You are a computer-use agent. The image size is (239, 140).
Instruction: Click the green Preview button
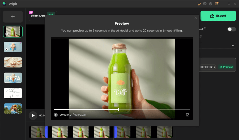pyautogui.click(x=226, y=67)
